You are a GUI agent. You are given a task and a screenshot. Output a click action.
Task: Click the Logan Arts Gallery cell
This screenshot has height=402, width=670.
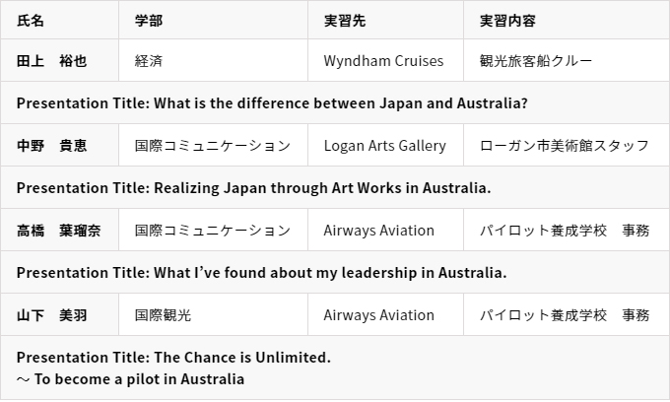[385, 145]
